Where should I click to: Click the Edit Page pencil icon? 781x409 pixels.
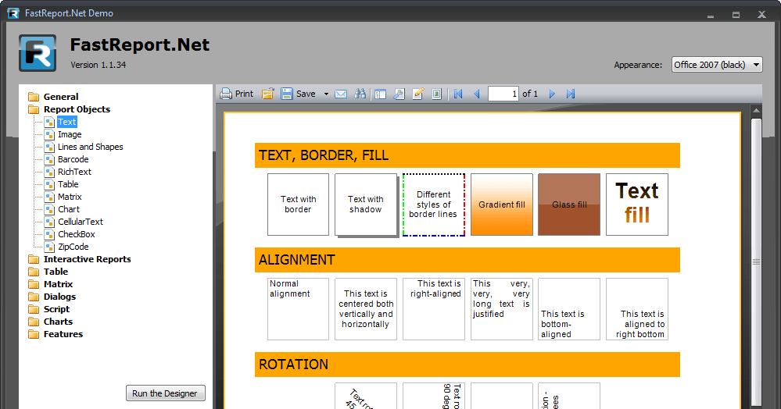point(418,94)
